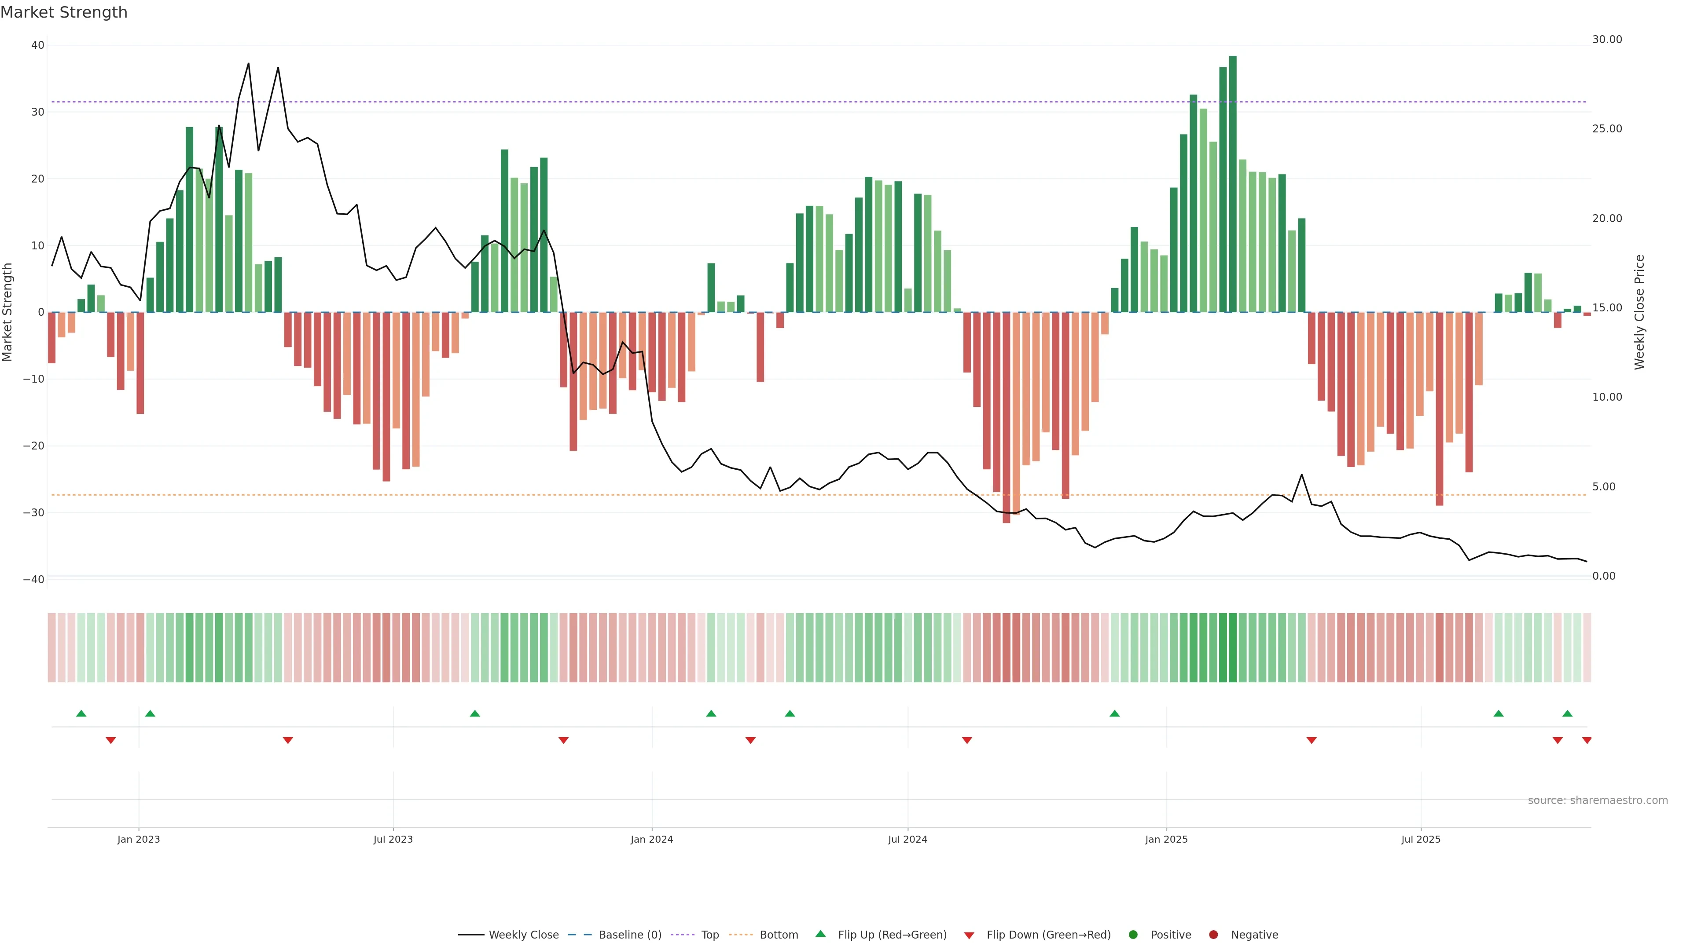The image size is (1690, 950).
Task: Click flip-down triangle between Jan 2023 and Jul 2023
Action: click(x=288, y=740)
